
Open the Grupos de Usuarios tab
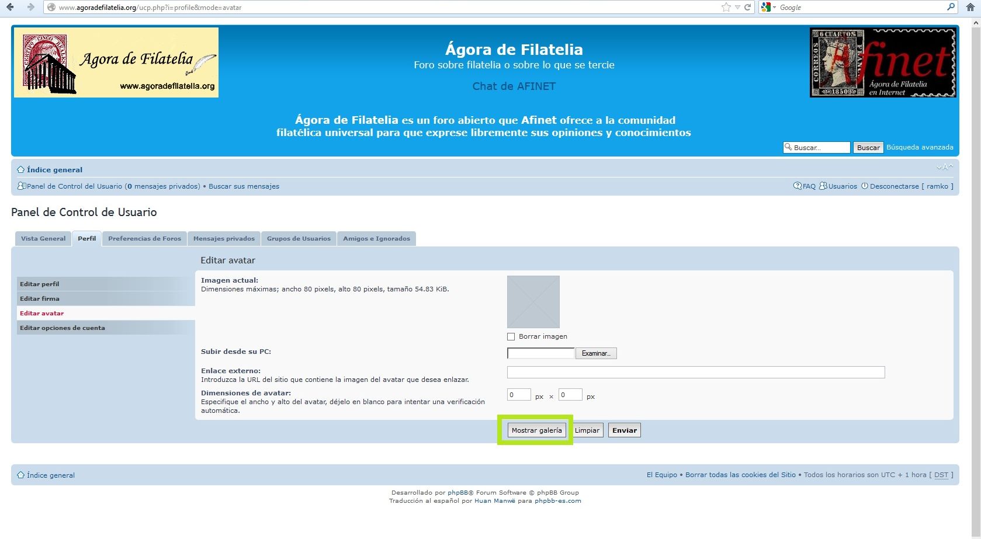pos(299,238)
